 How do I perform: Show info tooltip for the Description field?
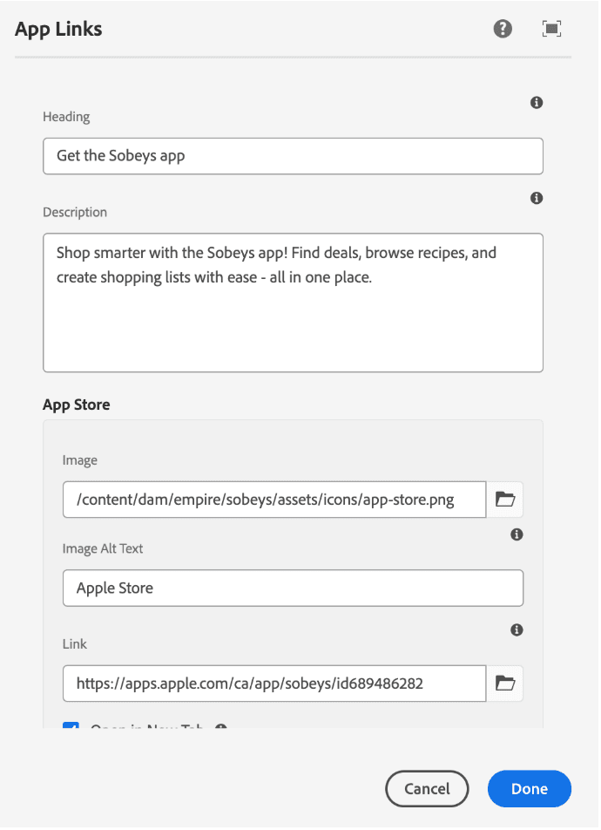point(537,199)
